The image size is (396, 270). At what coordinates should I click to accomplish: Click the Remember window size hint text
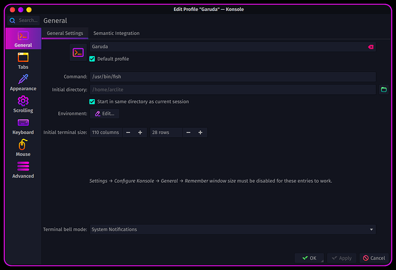pos(210,181)
